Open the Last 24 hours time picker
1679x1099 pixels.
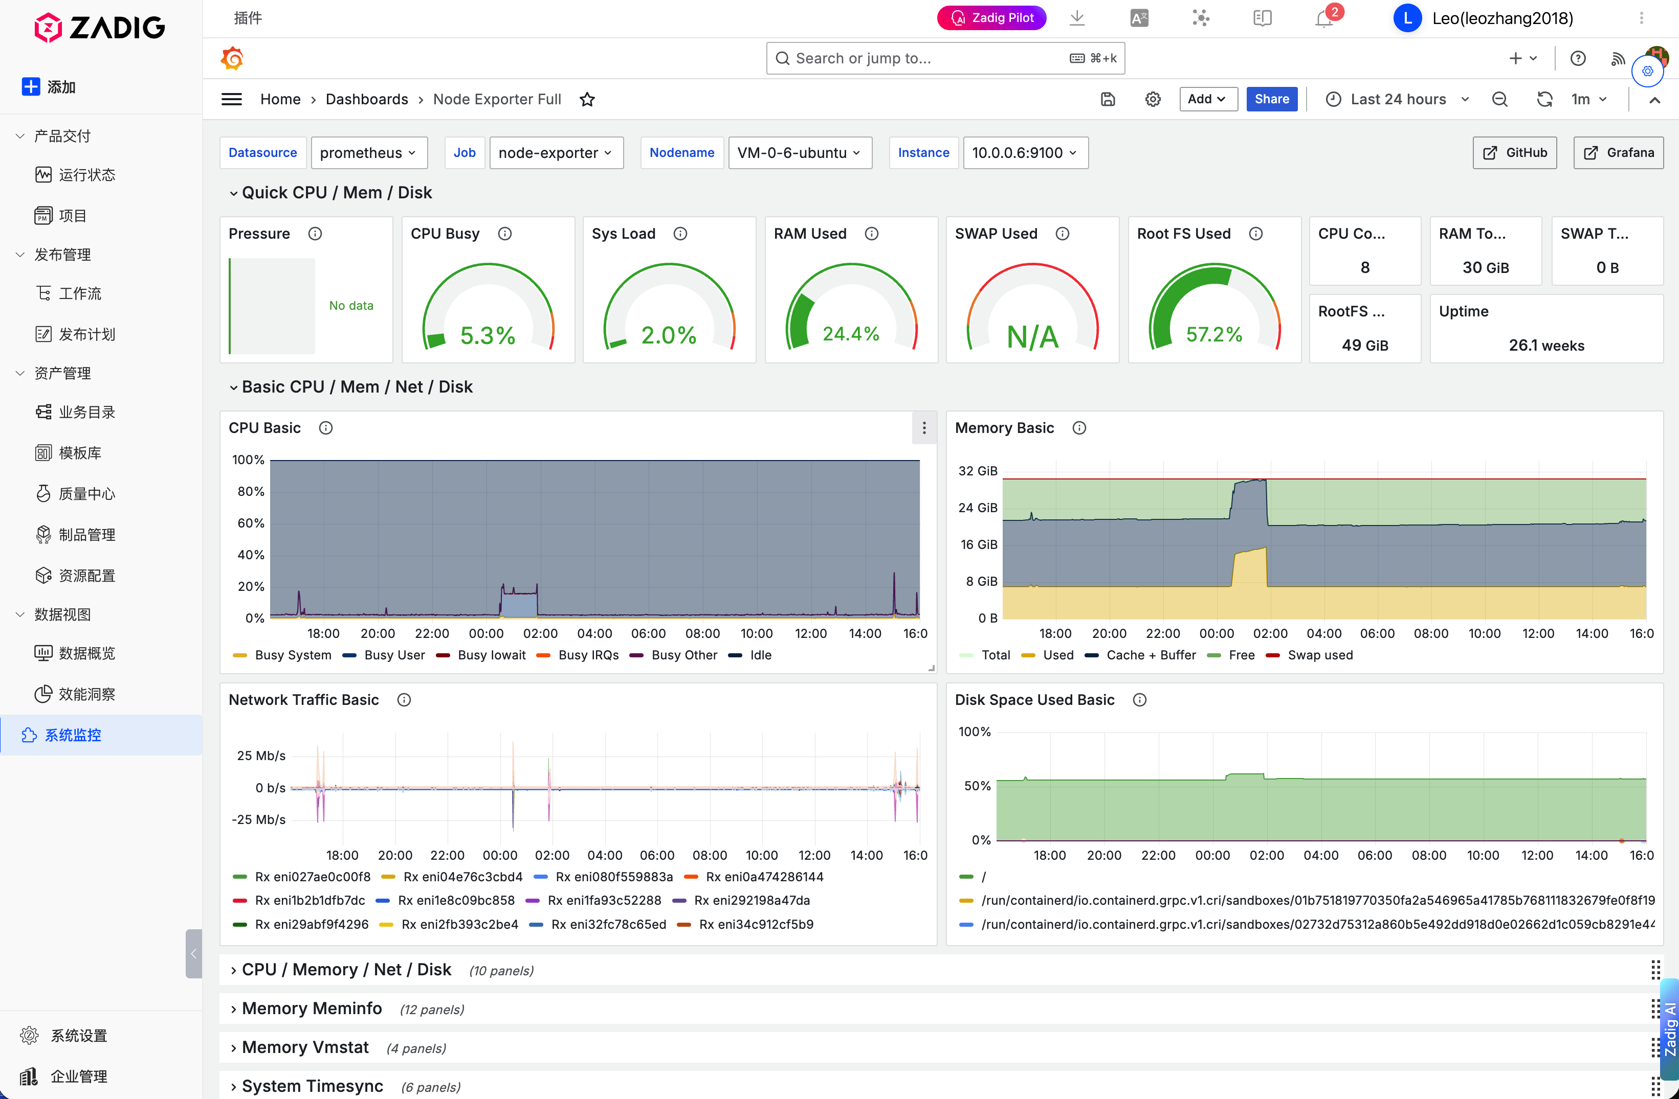1398,99
